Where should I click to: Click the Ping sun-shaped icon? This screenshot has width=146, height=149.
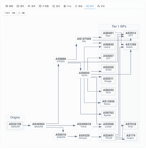click(65, 6)
